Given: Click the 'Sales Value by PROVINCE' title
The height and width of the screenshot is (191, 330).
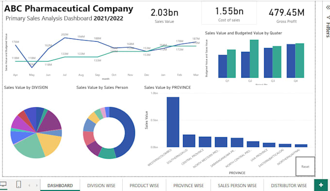Looking at the screenshot, I should [167, 87].
